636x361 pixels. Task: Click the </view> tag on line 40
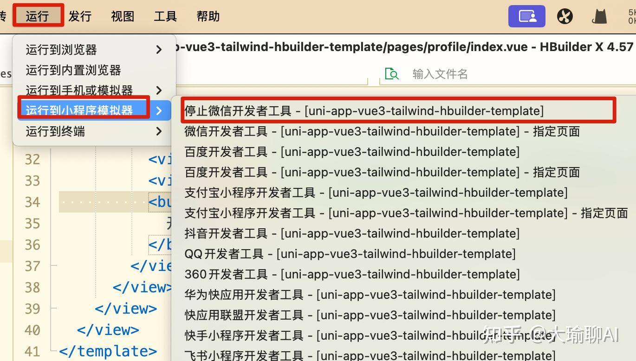[x=108, y=330]
